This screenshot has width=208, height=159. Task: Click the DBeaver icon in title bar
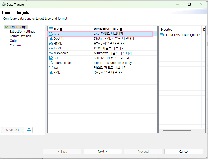(4, 5)
